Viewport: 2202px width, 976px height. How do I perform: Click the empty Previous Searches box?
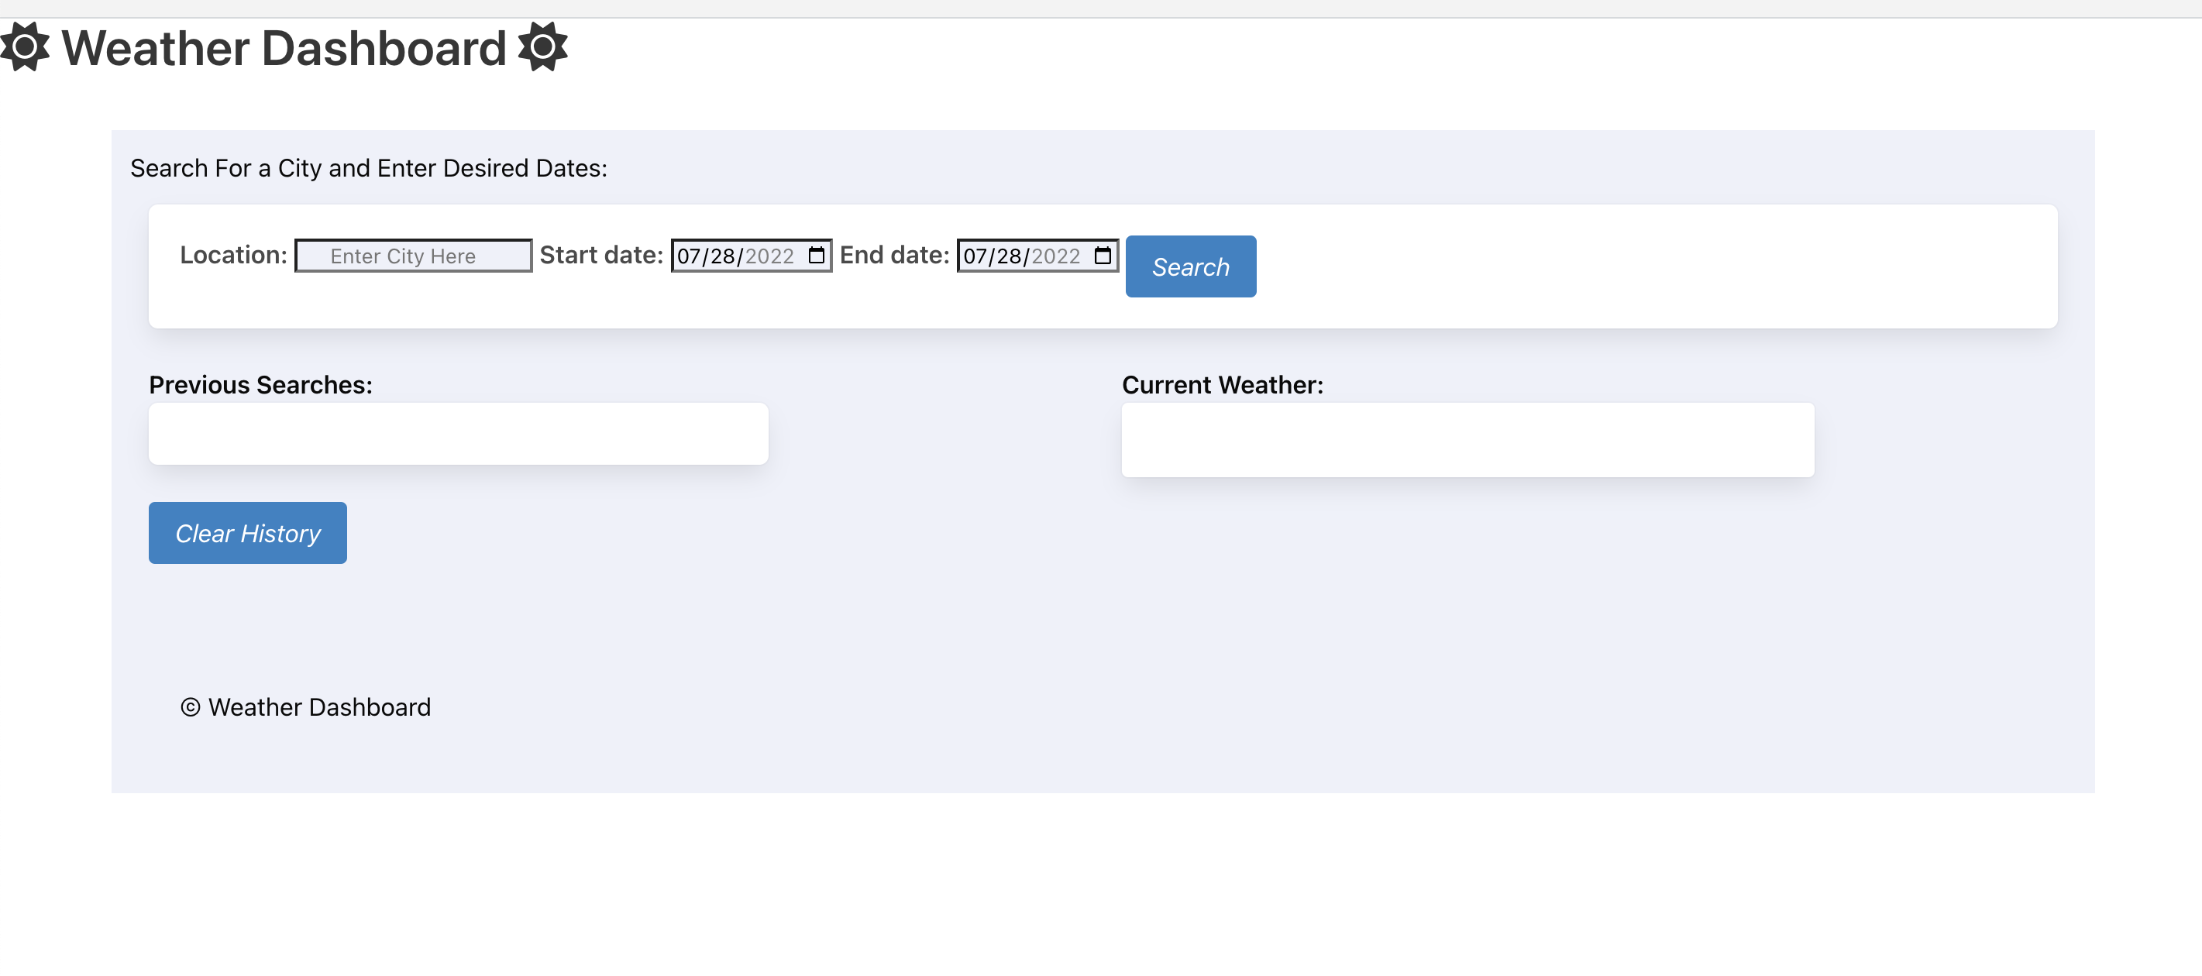click(458, 433)
